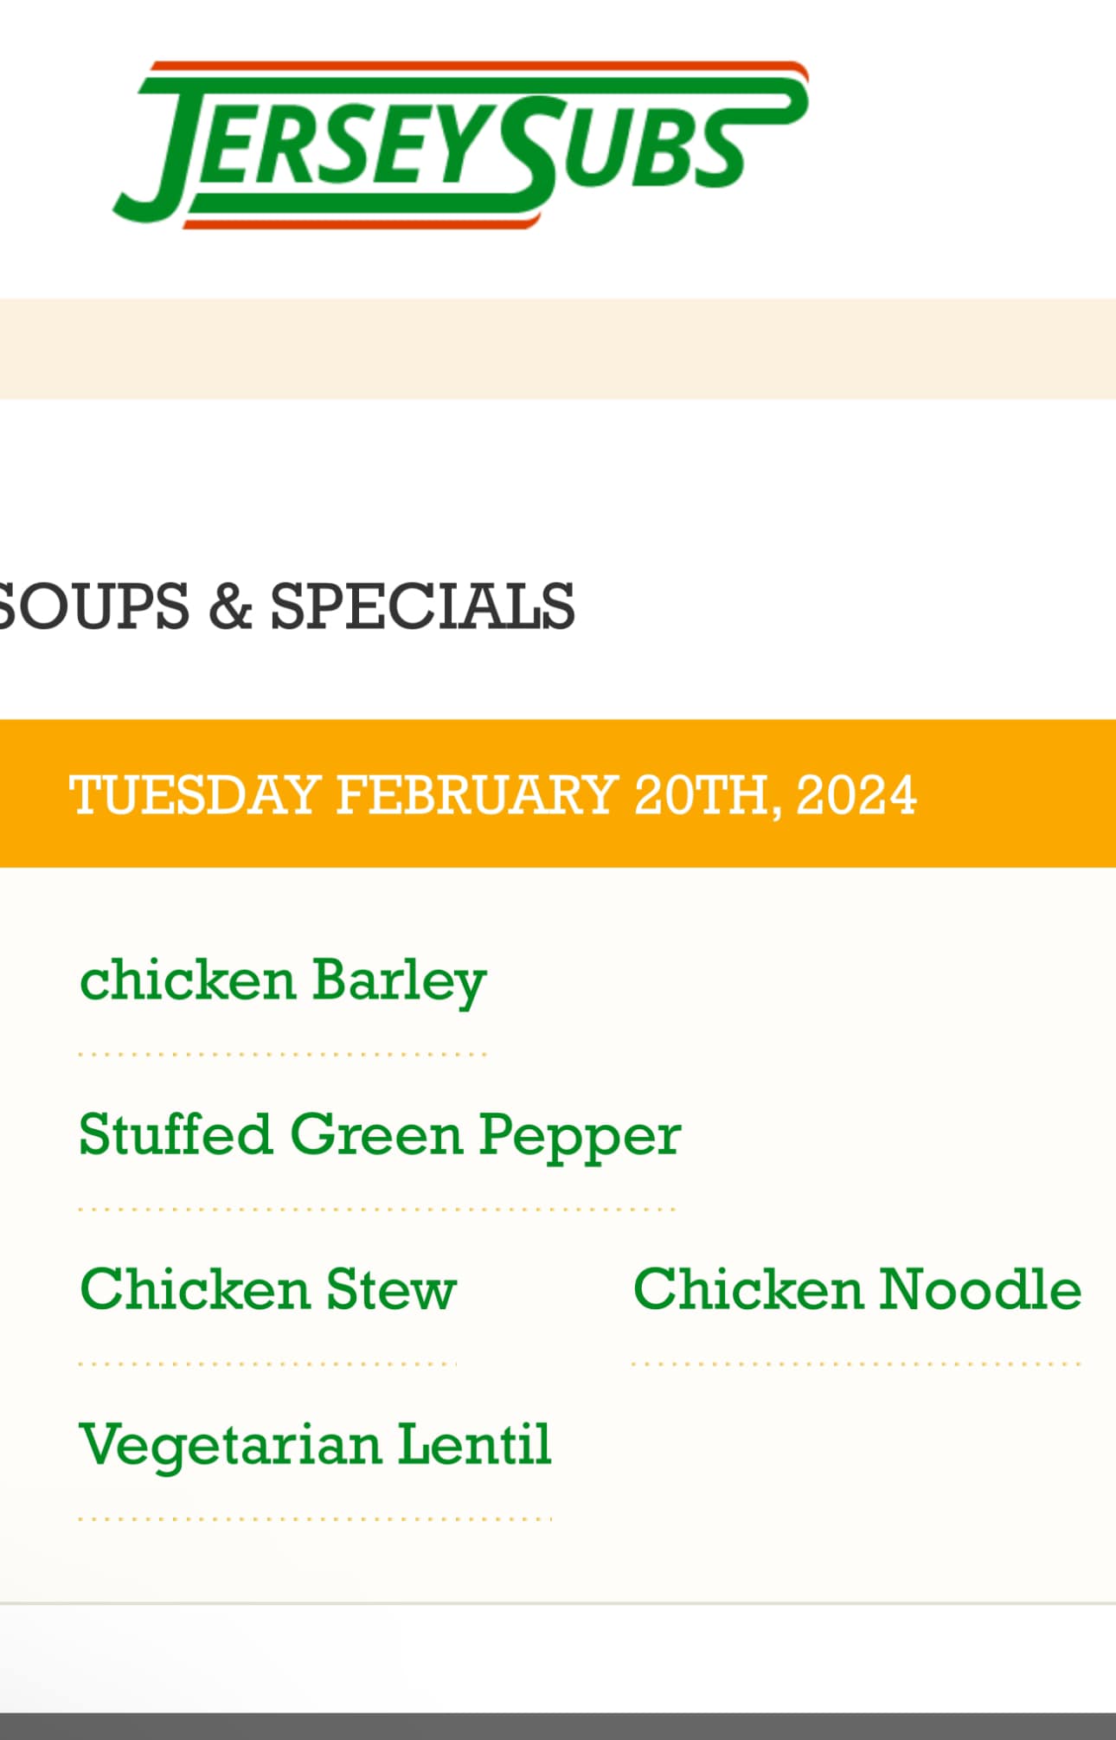Click the year 2024 in date banner

point(856,794)
